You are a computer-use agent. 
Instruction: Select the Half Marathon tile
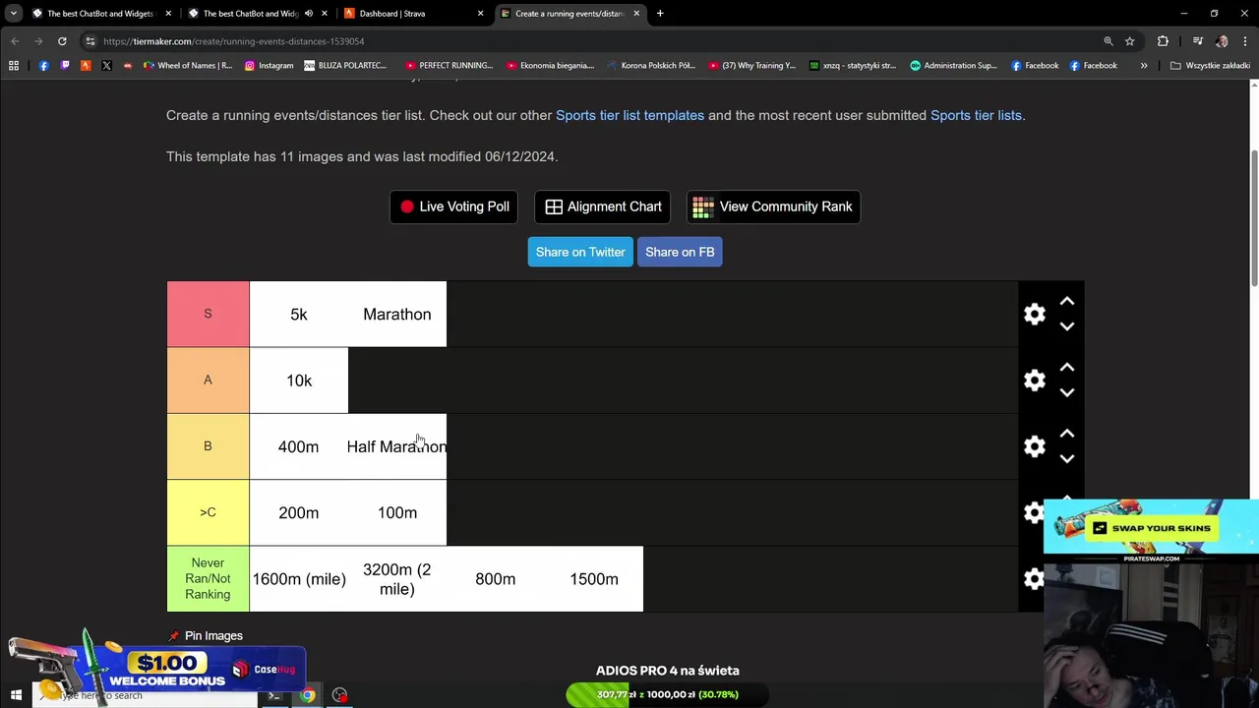pyautogui.click(x=397, y=446)
